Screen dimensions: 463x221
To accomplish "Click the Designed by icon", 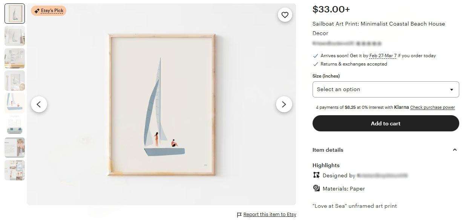I will click(316, 175).
